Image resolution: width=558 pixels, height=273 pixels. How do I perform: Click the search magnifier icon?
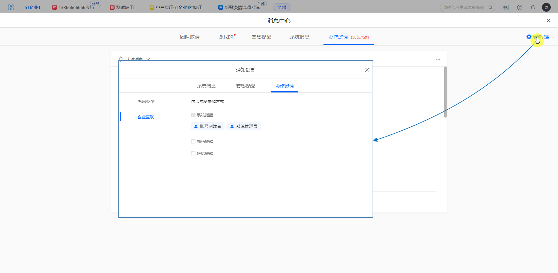click(490, 7)
